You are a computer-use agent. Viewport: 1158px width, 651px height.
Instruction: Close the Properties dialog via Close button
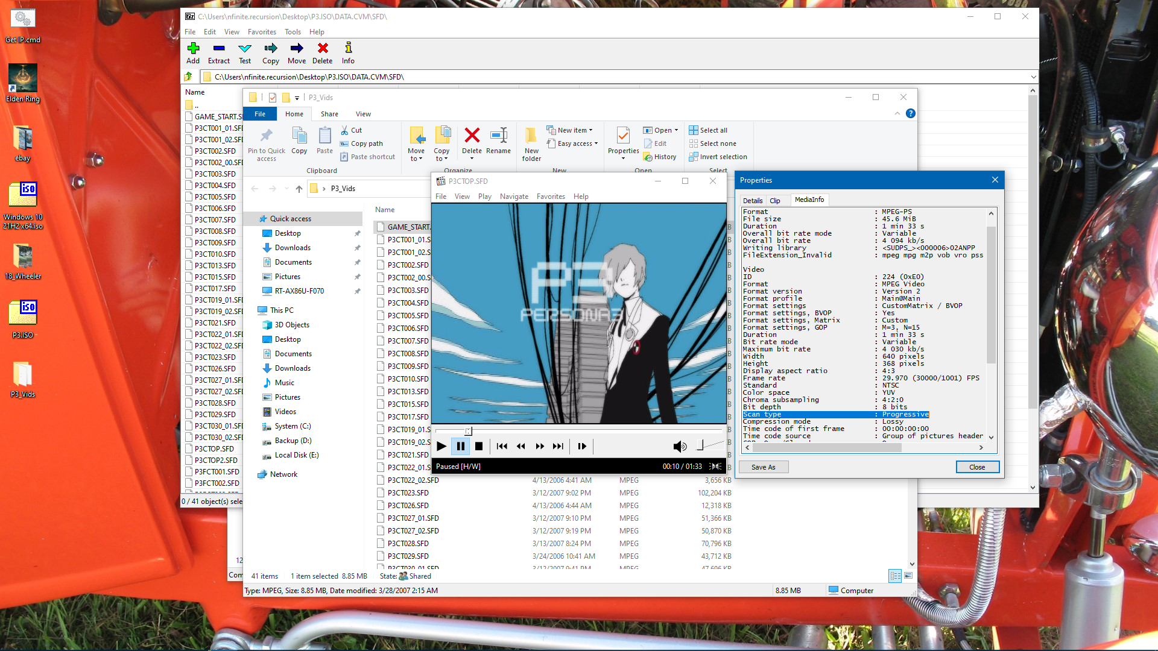point(977,467)
